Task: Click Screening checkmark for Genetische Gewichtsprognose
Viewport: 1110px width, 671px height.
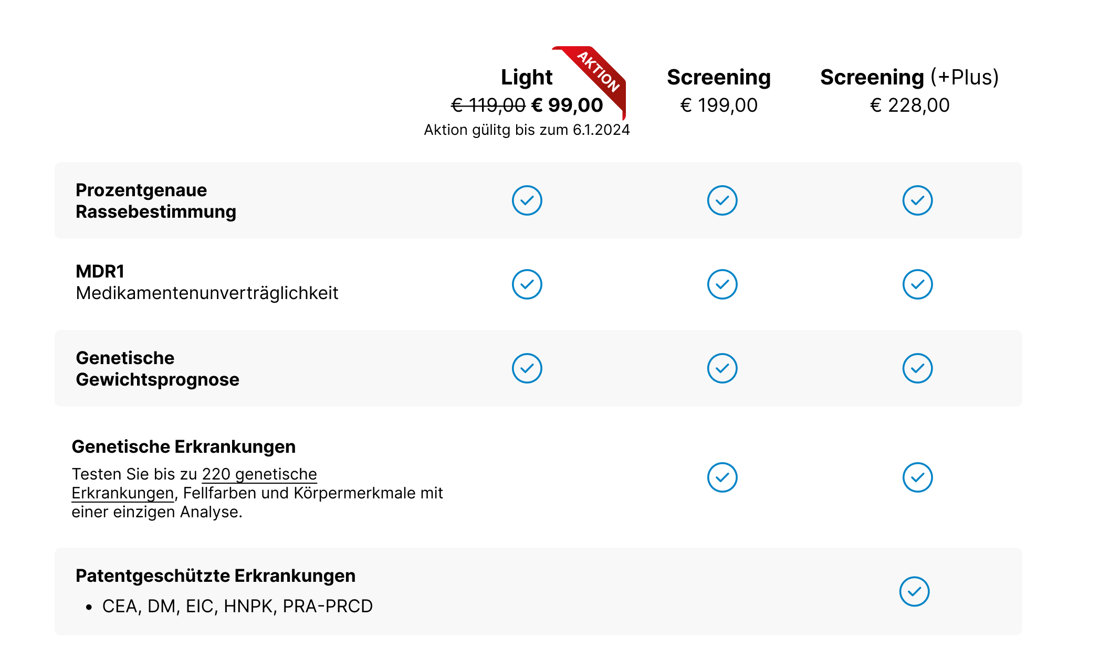Action: coord(722,368)
